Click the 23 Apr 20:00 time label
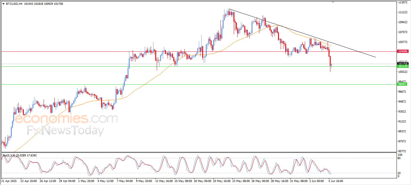 28,181
